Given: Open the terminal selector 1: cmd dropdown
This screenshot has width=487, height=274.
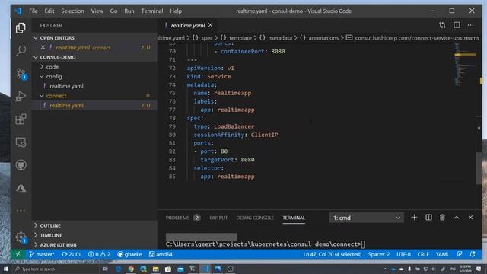Looking at the screenshot, I should [x=367, y=218].
